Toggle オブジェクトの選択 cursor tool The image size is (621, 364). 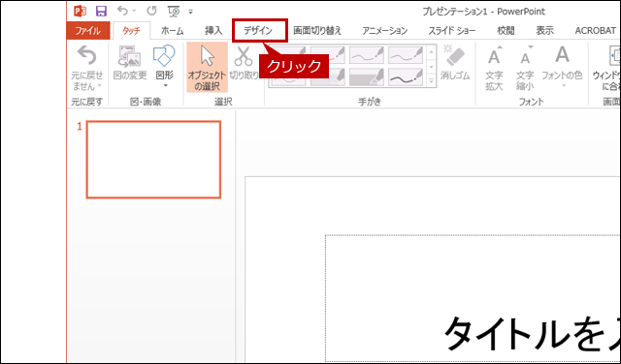point(207,67)
